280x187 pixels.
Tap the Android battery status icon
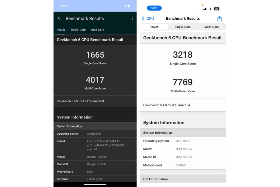(129, 6)
